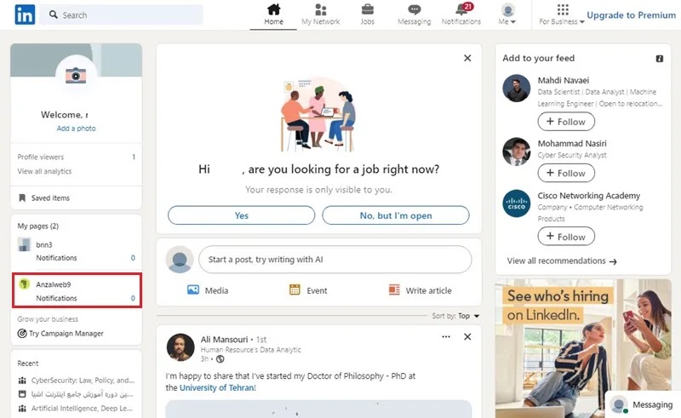Open the Anzalweb9 page
The height and width of the screenshot is (418, 681).
[x=53, y=284]
